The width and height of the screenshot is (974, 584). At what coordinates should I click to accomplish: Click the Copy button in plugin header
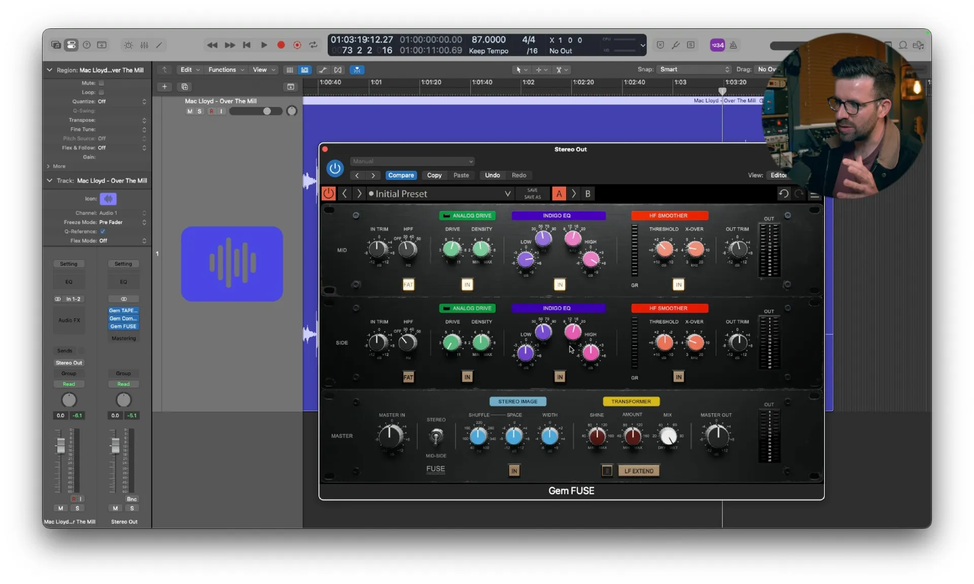click(x=434, y=175)
